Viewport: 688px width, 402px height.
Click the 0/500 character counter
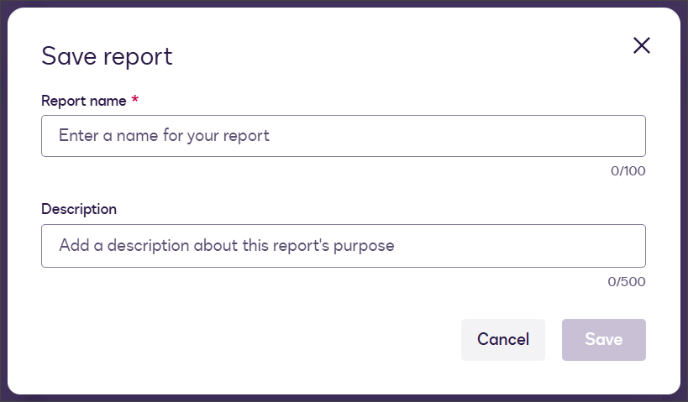[x=627, y=281]
